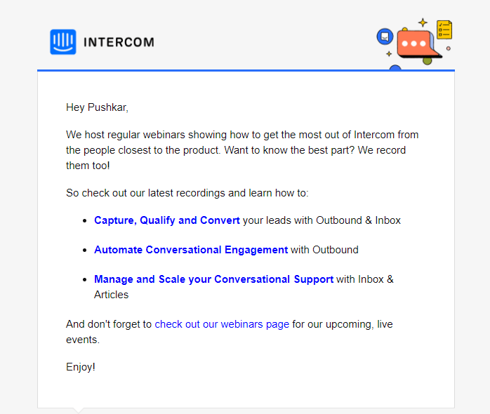Click the olive green dot under bubble
Viewport: 490px width, 414px height.
point(428,61)
